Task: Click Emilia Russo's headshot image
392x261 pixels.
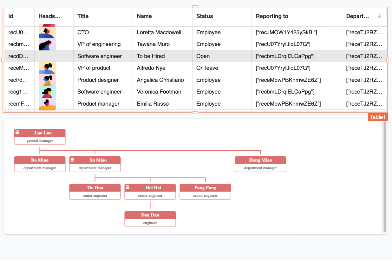Action: pyautogui.click(x=47, y=104)
